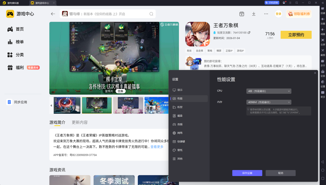Viewport: 326px width, 185px height.
Task: Click 同步应用 sync apps
Action: click(17, 102)
